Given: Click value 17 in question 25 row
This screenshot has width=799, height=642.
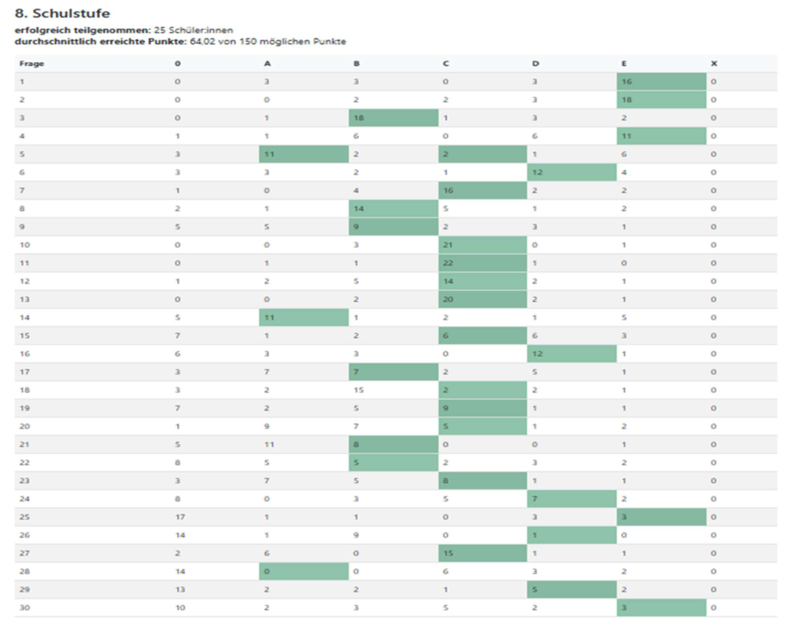Looking at the screenshot, I should (179, 517).
